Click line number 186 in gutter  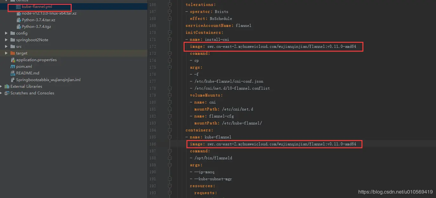(152, 144)
